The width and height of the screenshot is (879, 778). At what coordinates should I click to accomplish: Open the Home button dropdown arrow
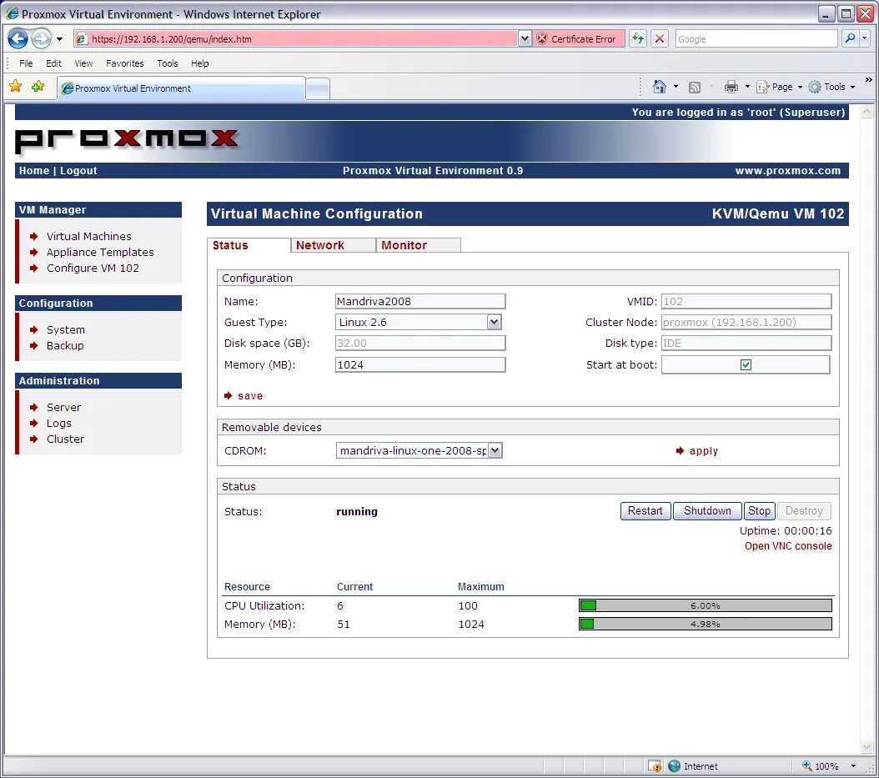(676, 87)
